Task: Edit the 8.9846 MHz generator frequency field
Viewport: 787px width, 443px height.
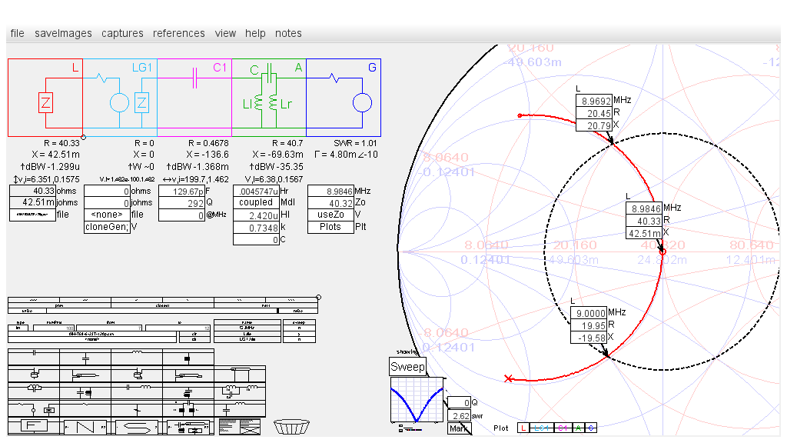Action: tap(330, 191)
